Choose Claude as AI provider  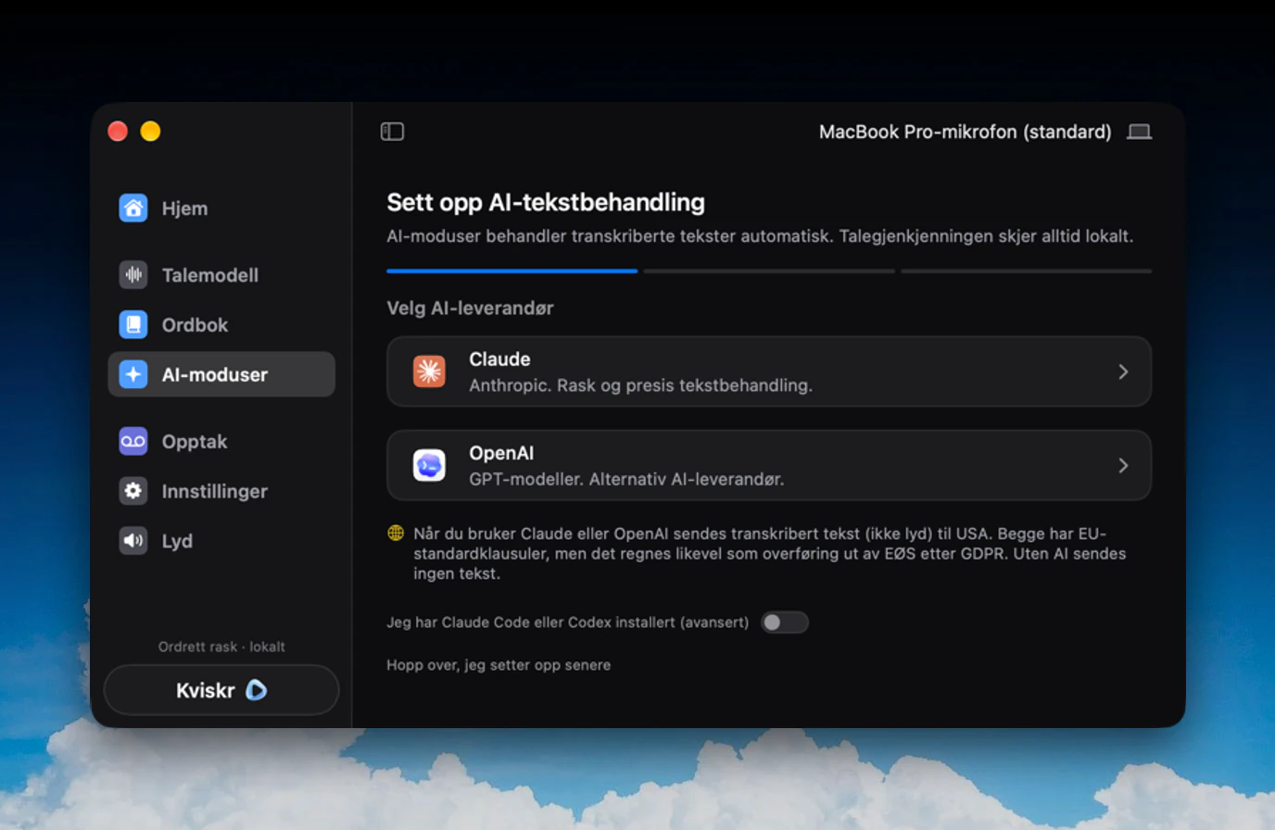coord(768,371)
